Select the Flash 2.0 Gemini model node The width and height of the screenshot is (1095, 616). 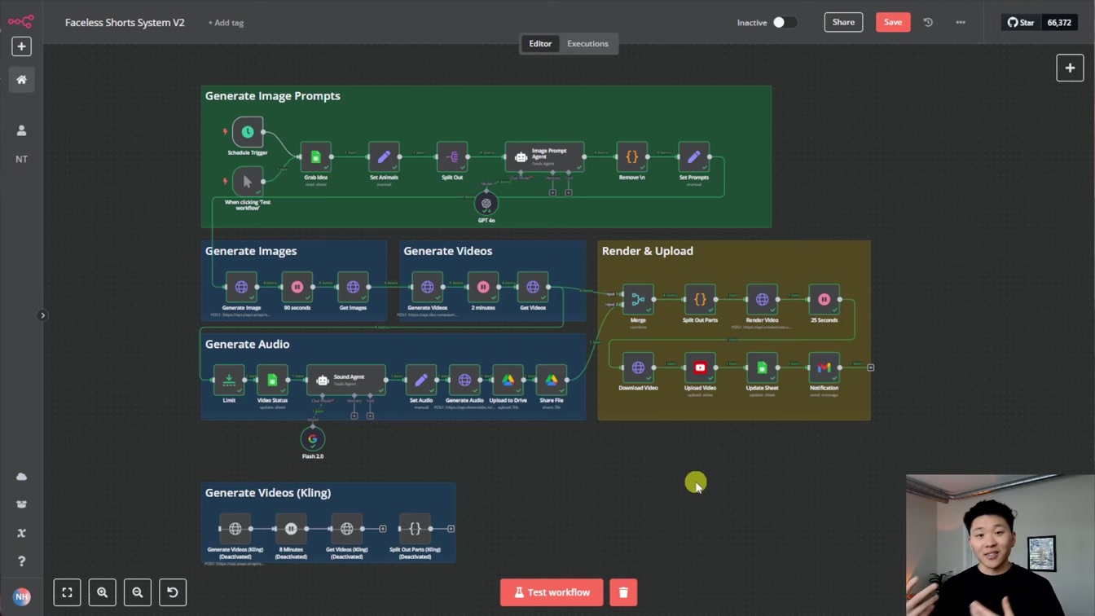point(313,439)
